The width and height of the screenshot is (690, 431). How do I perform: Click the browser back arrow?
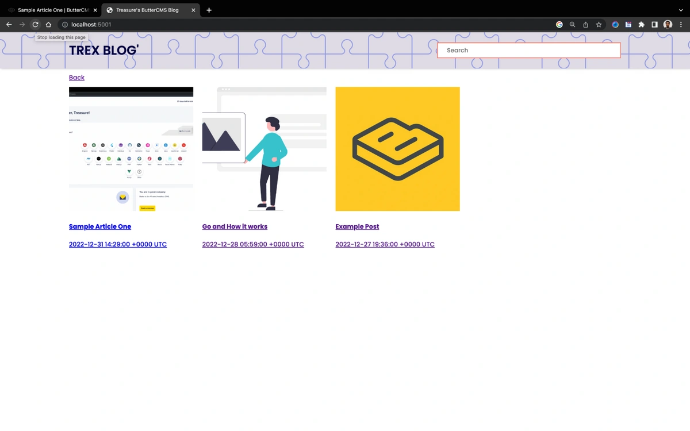pos(9,25)
